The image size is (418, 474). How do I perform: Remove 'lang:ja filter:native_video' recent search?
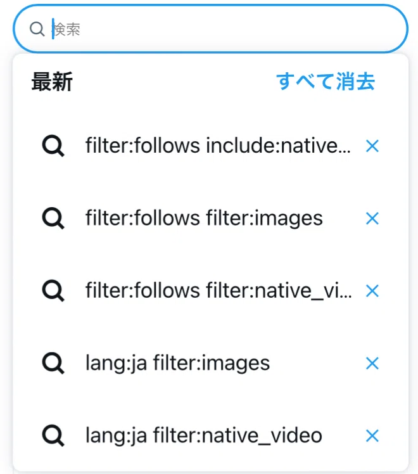[372, 435]
